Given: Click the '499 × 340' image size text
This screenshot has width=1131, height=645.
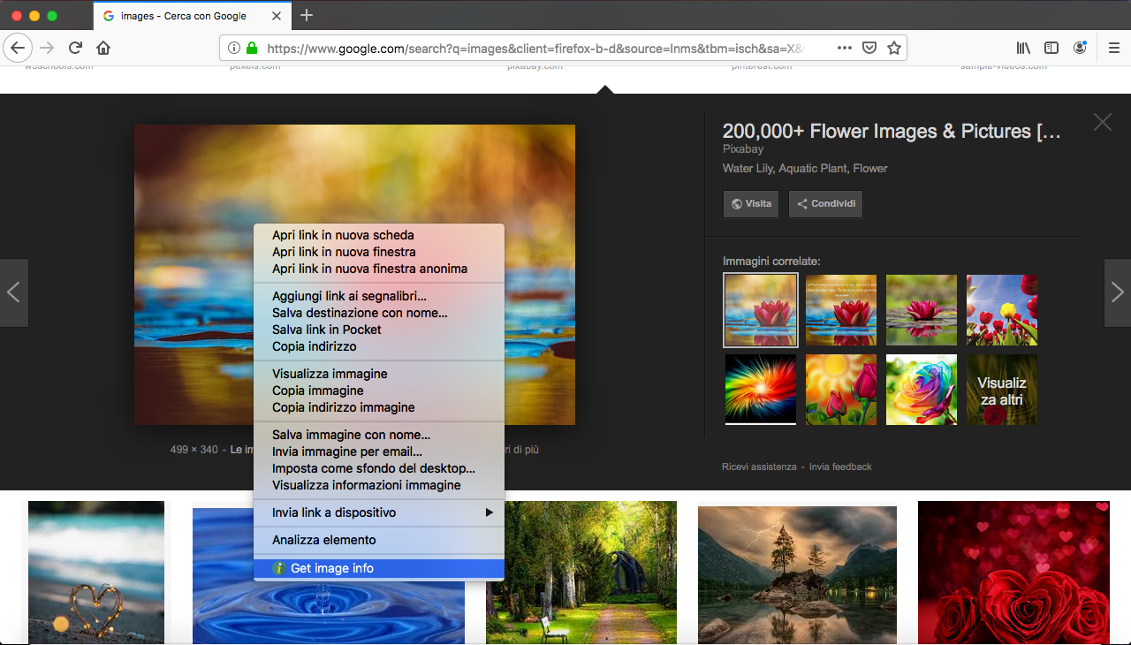Looking at the screenshot, I should [x=194, y=450].
